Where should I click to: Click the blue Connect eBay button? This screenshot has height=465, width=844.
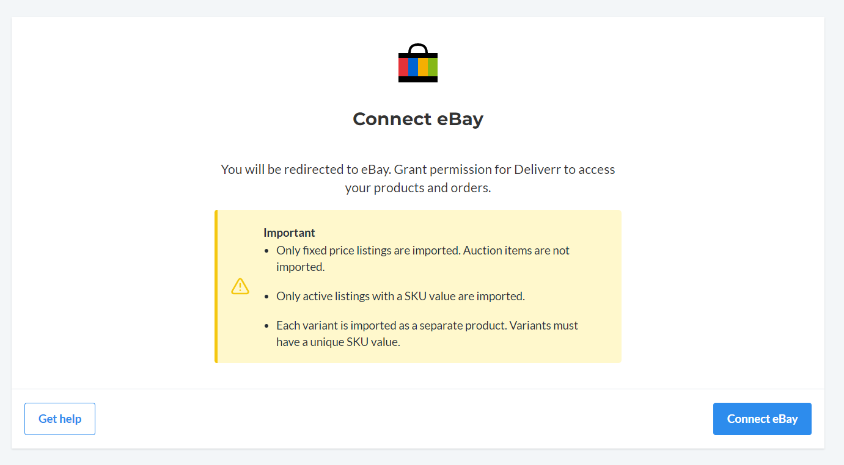762,419
